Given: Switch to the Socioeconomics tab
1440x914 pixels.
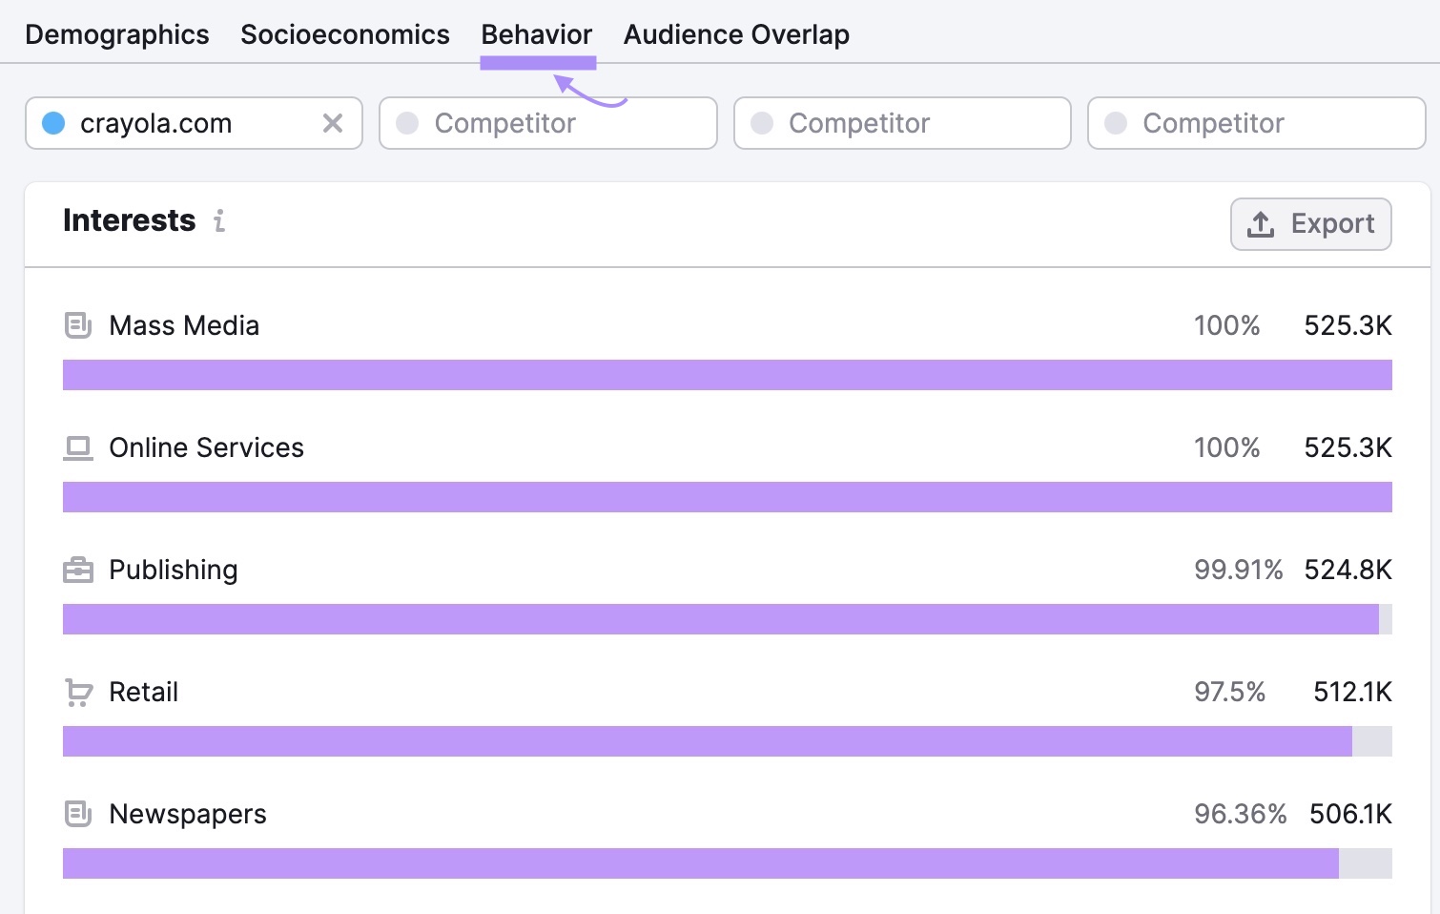Looking at the screenshot, I should [344, 33].
